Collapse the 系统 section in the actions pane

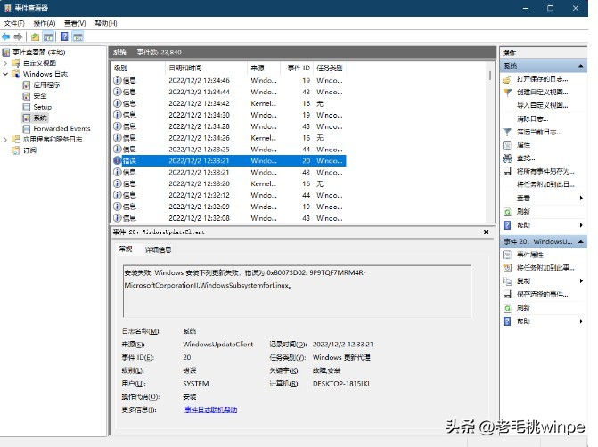click(580, 66)
